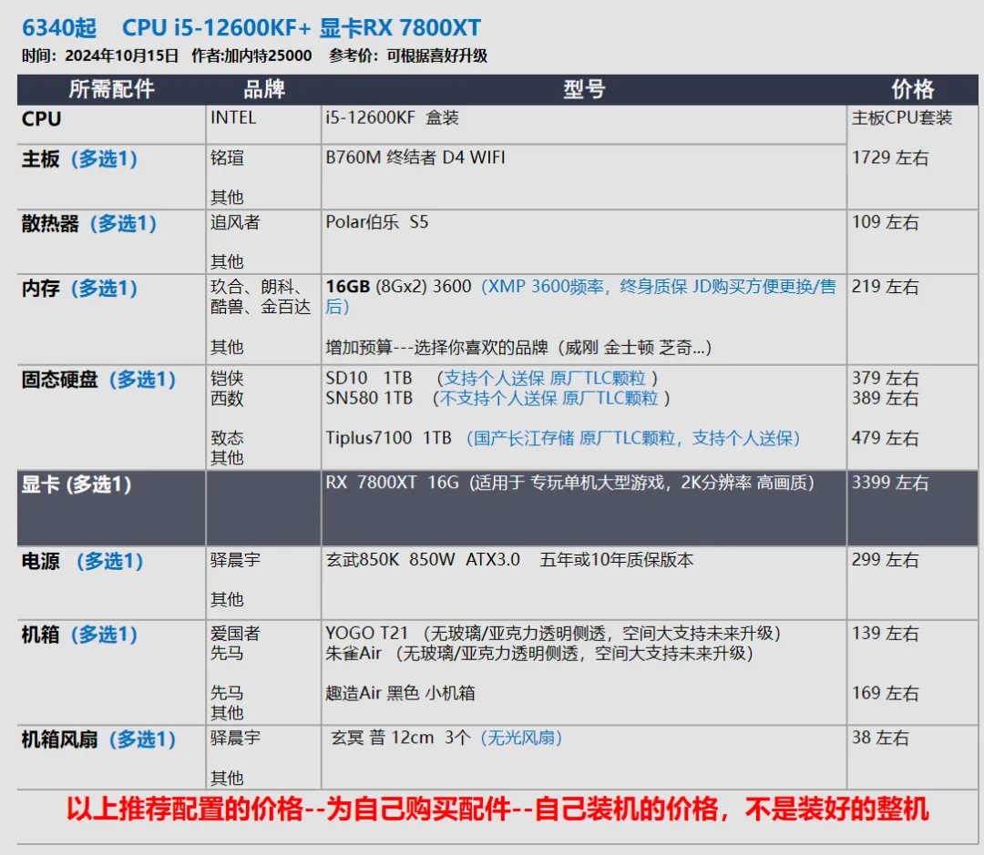Image resolution: width=984 pixels, height=855 pixels.
Task: Click the '型号' column header
Action: [x=584, y=89]
